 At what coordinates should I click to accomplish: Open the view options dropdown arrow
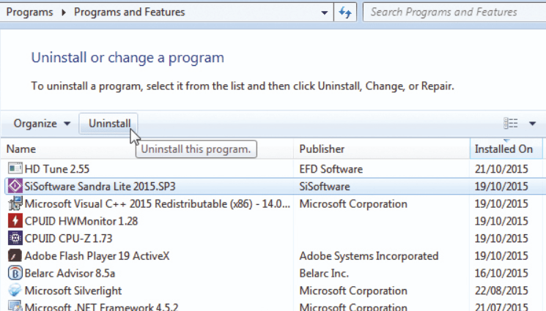coord(532,124)
